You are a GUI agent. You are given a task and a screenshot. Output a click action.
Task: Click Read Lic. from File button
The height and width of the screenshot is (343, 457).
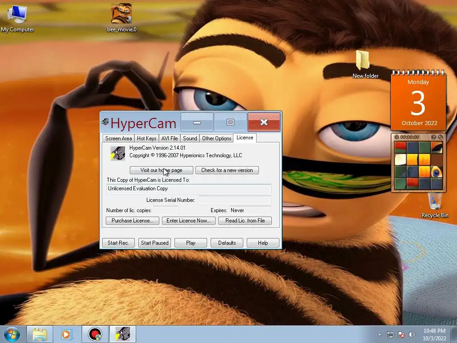[x=245, y=221]
